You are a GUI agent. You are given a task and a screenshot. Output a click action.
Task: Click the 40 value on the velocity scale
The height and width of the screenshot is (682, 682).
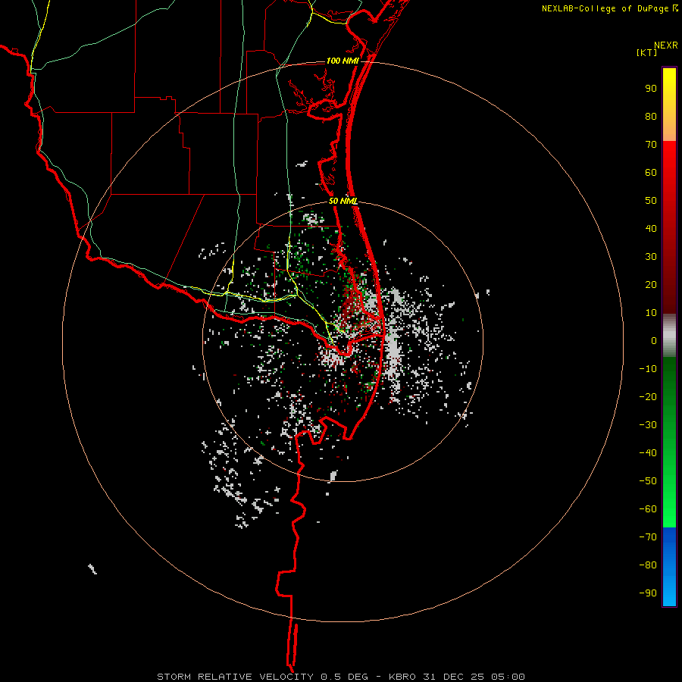coord(651,228)
